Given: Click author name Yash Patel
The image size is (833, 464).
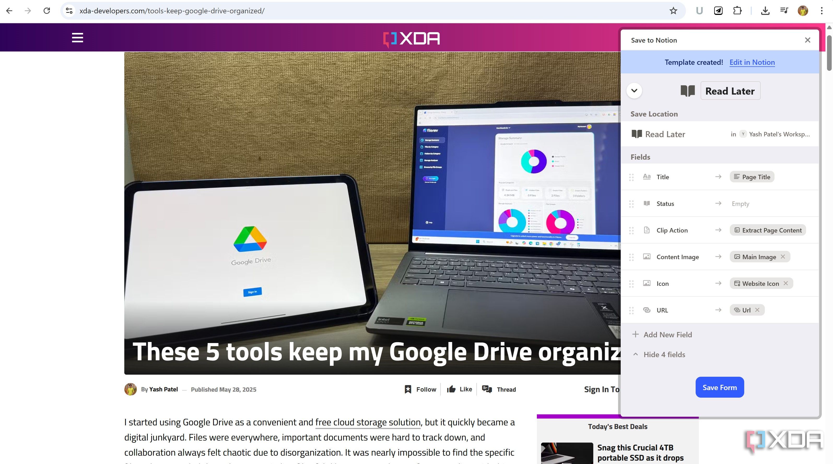Looking at the screenshot, I should [x=163, y=389].
